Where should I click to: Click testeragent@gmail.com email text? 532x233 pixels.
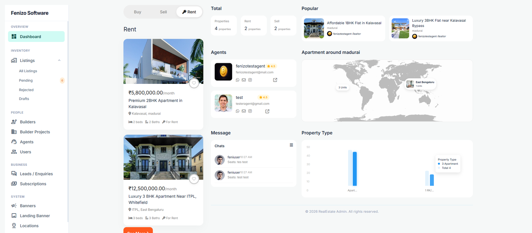(x=253, y=104)
